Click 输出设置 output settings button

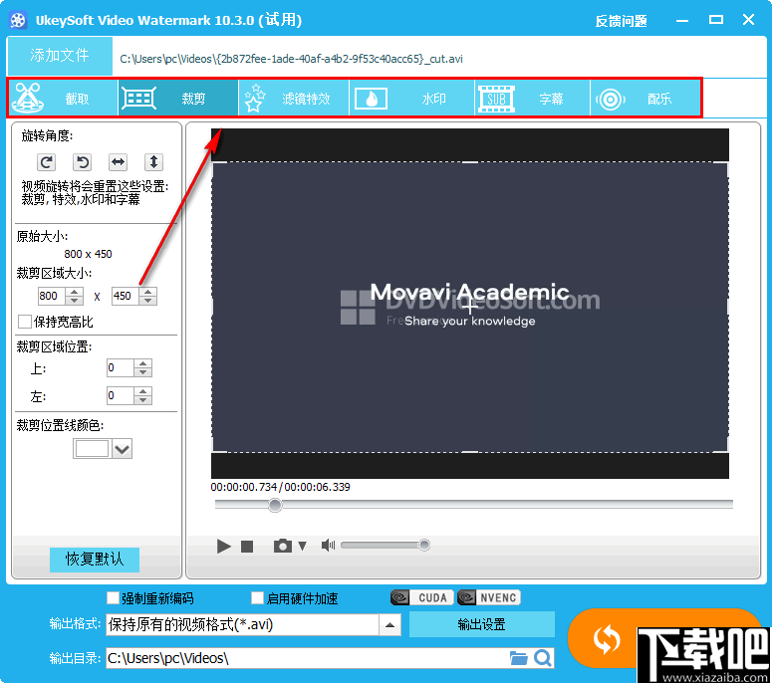(481, 624)
